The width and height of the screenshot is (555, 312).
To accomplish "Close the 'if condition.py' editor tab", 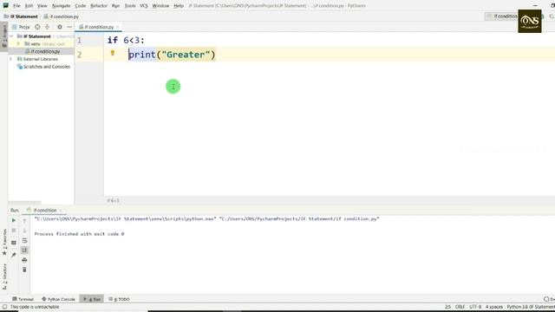I will [x=118, y=27].
